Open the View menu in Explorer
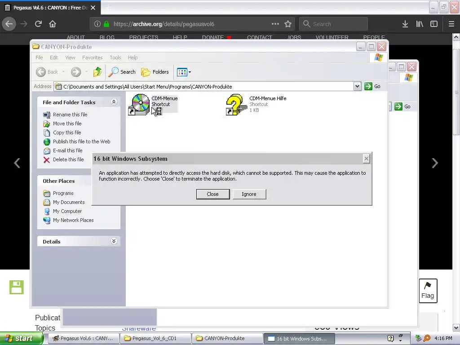The height and width of the screenshot is (345, 460). pos(70,57)
